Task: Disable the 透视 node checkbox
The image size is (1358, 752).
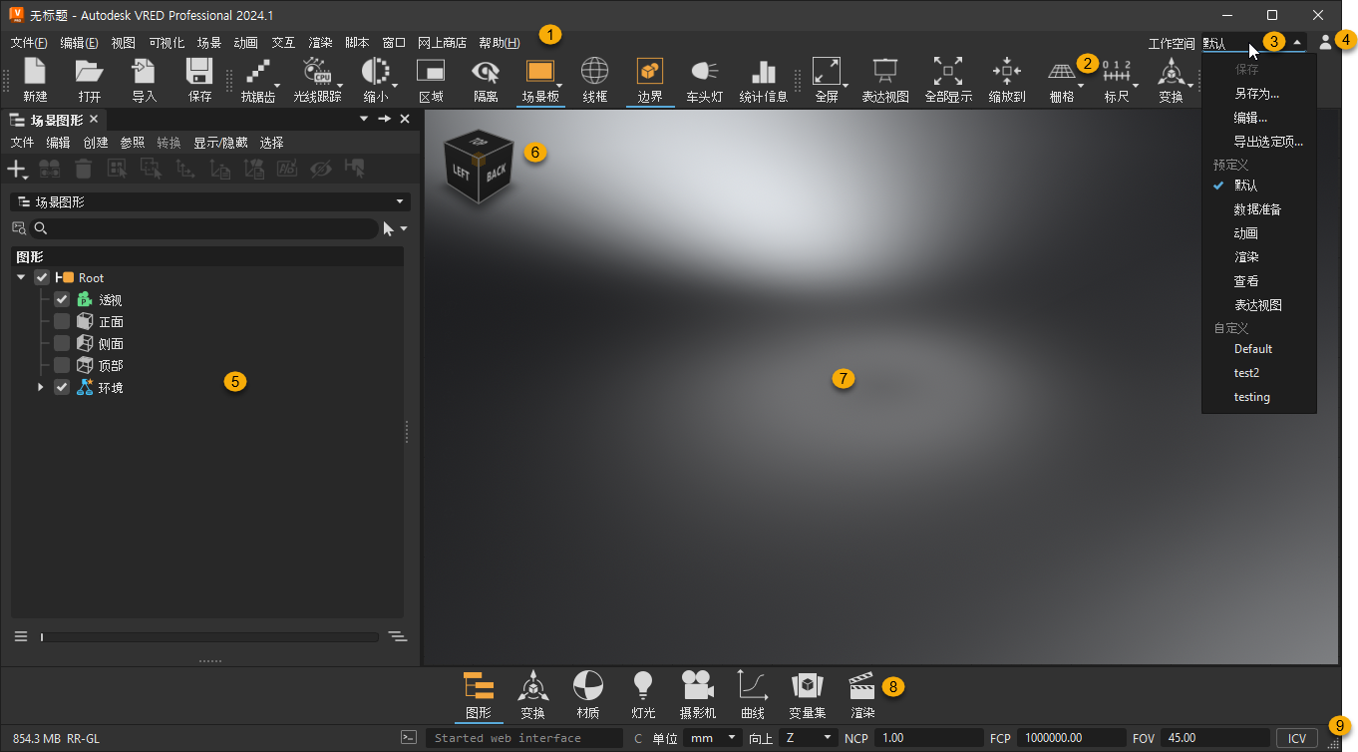Action: click(x=62, y=299)
